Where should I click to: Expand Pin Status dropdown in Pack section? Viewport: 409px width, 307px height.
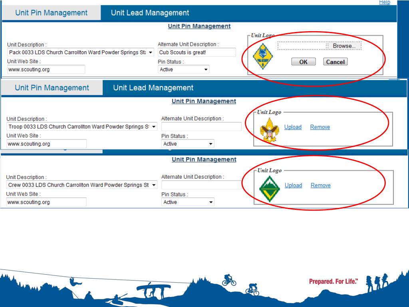pyautogui.click(x=184, y=70)
